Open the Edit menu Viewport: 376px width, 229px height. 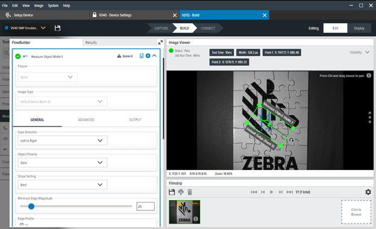[15, 5]
